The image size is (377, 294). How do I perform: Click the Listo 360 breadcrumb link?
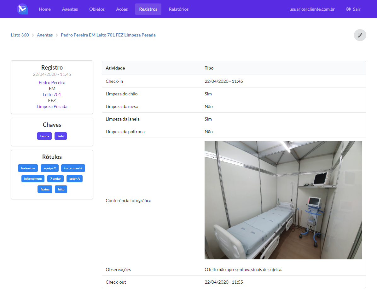click(20, 35)
